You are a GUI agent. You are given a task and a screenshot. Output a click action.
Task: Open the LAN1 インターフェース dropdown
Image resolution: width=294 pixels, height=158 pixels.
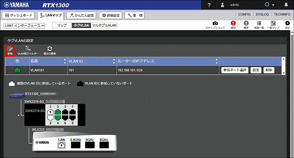pyautogui.click(x=24, y=25)
